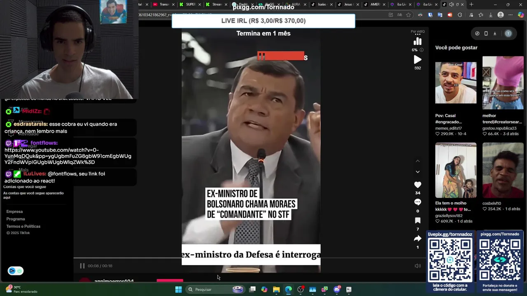
Task: Pause the video in player bar
Action: point(82,266)
